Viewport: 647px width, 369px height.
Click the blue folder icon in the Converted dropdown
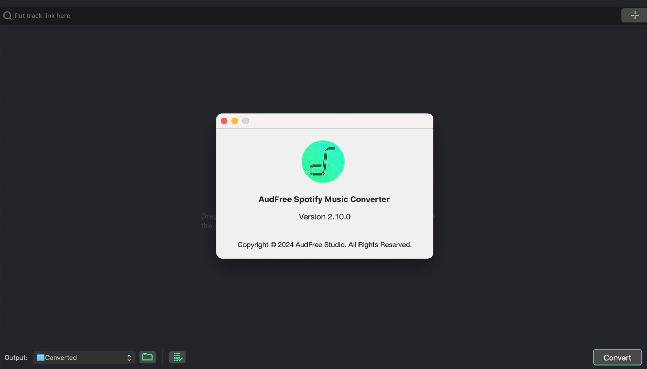41,357
